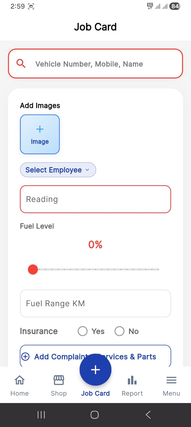The image size is (191, 427).
Task: Tap the red search magnifier icon
Action: (x=21, y=64)
